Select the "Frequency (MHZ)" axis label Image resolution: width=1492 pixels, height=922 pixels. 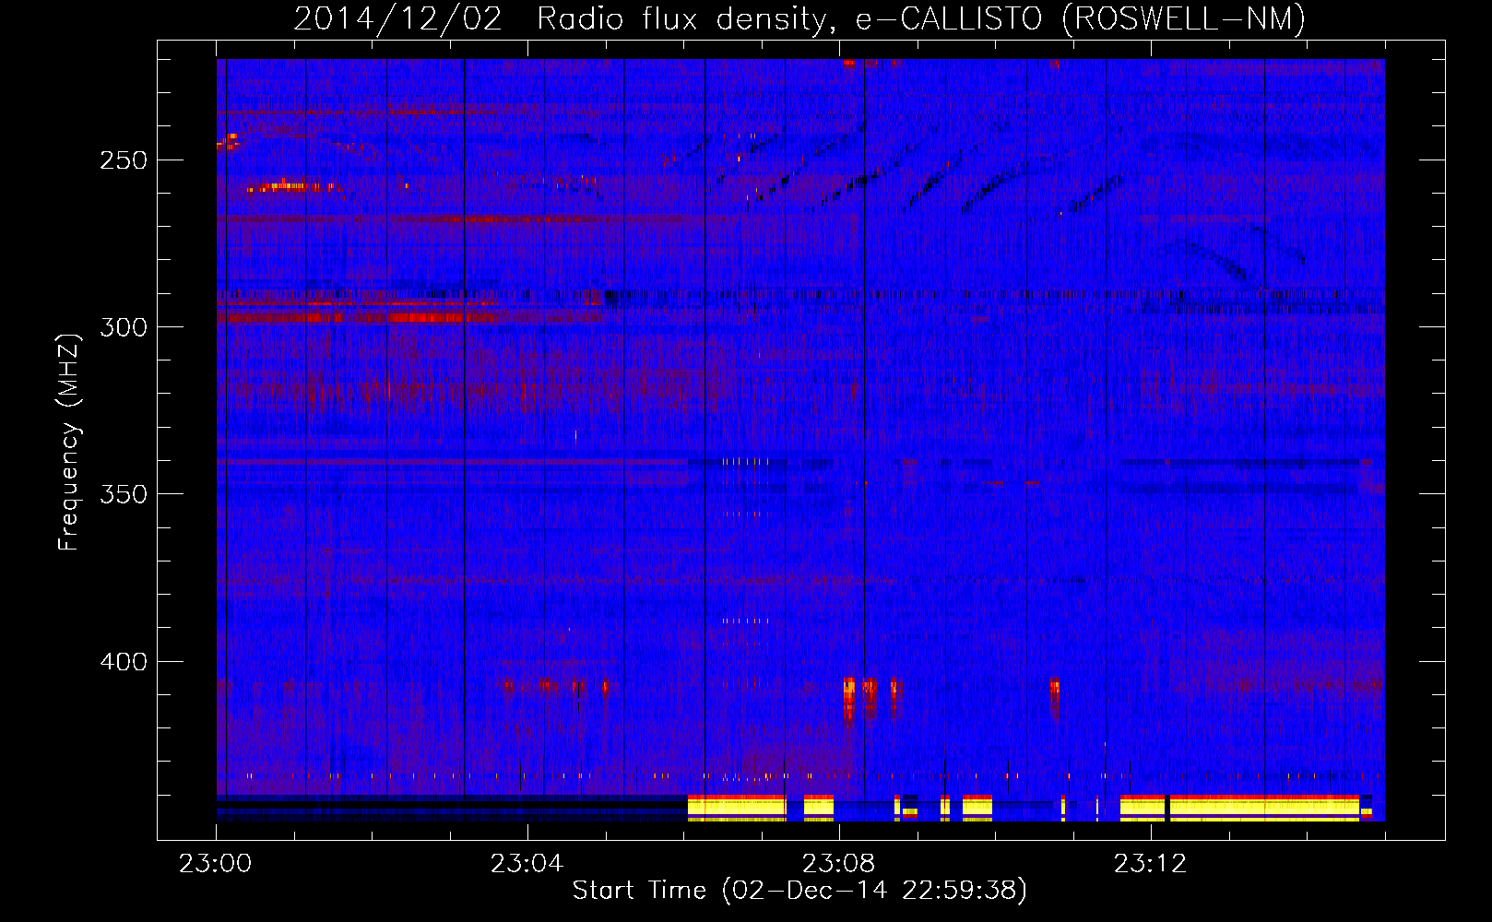pyautogui.click(x=69, y=442)
